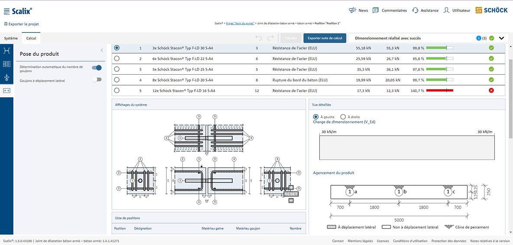The width and height of the screenshot is (513, 245).
Task: Click the Désignation column header
Action: [143, 229]
